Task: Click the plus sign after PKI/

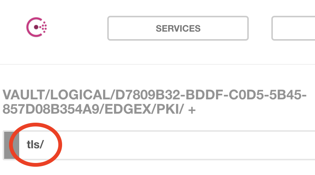Action: [x=193, y=109]
